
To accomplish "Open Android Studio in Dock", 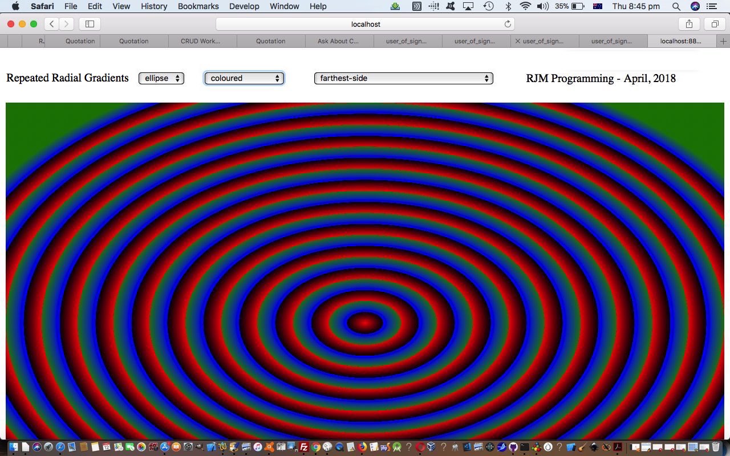I will 396,447.
